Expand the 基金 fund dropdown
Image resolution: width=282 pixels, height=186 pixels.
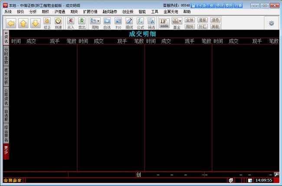[x=177, y=23]
